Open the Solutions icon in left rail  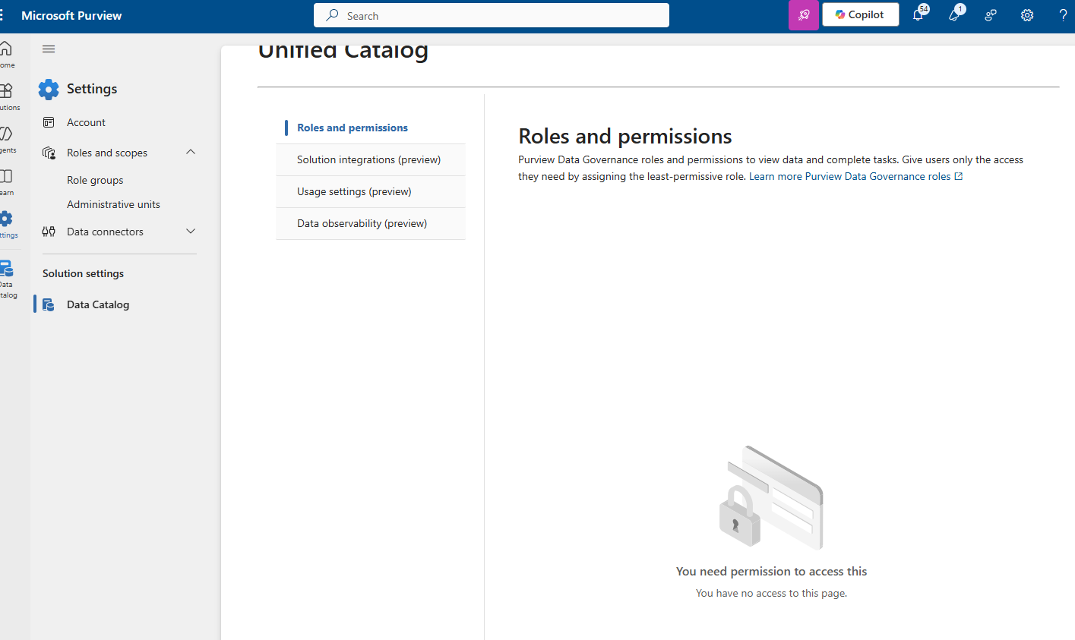click(x=6, y=91)
